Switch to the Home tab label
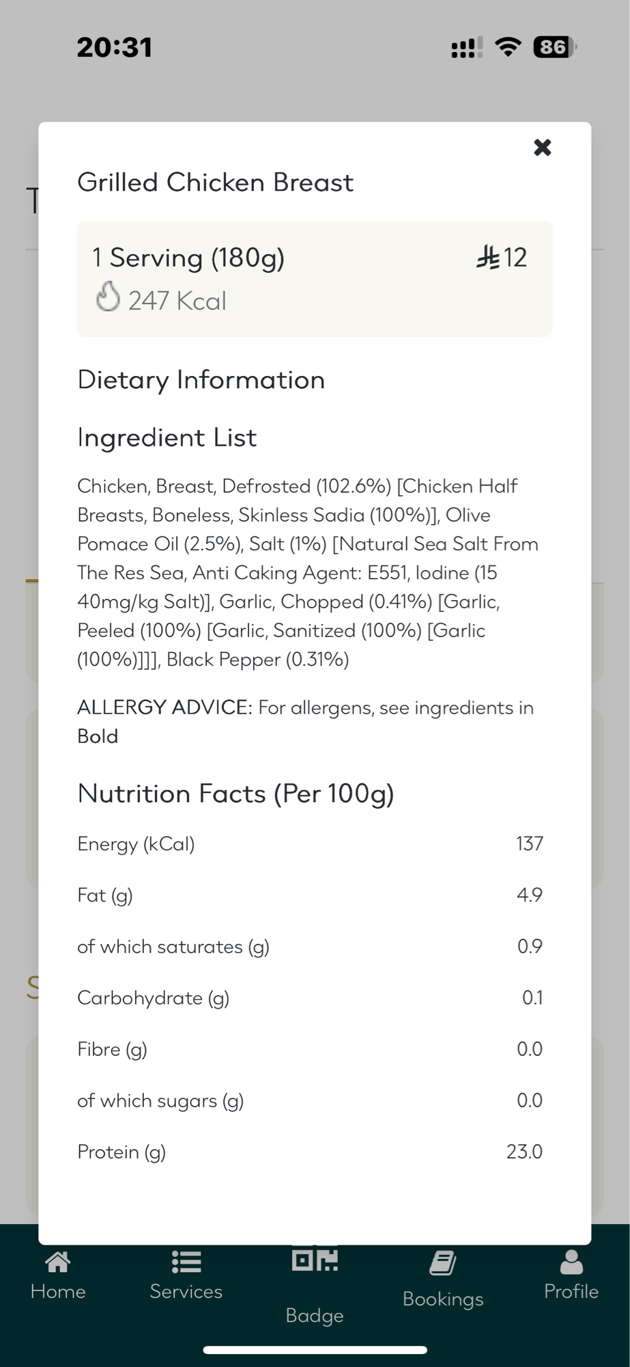Screen dimensions: 630x1367 pos(58,1291)
